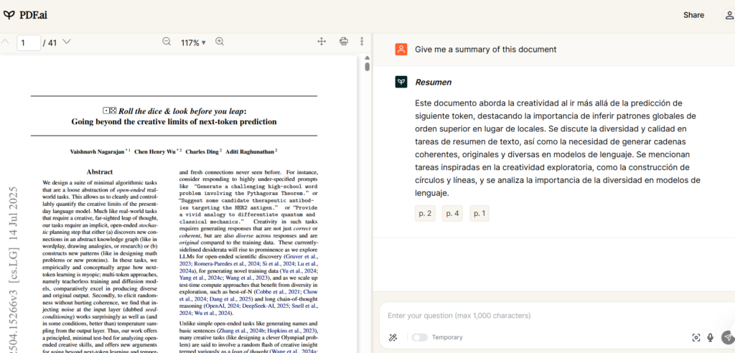Screen dimensions: 735x353
Task: Click author name Aditi Raghunathan
Action: pyautogui.click(x=250, y=151)
